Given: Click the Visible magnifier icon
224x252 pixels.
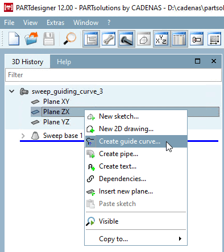Looking at the screenshot, I should point(90,221).
